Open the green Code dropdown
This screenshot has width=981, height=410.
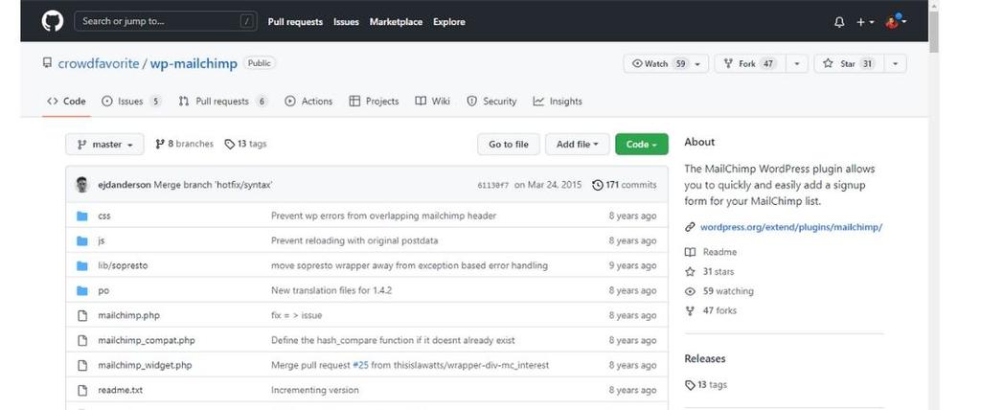(641, 144)
